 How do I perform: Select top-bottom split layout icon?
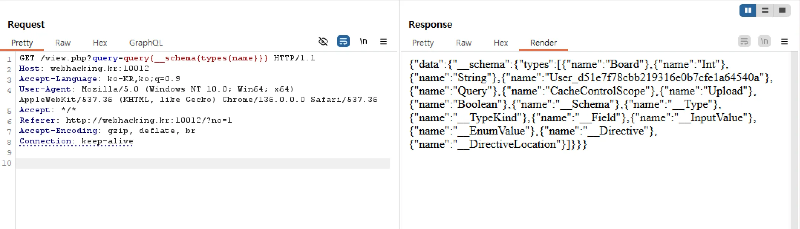(765, 10)
